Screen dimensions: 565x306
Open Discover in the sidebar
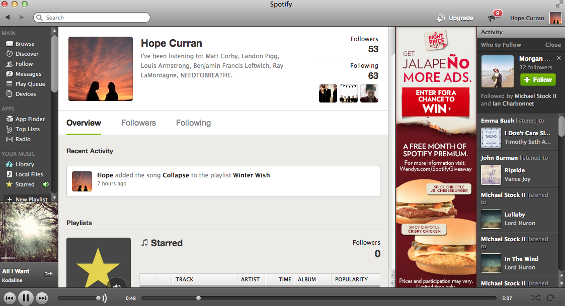(x=22, y=54)
